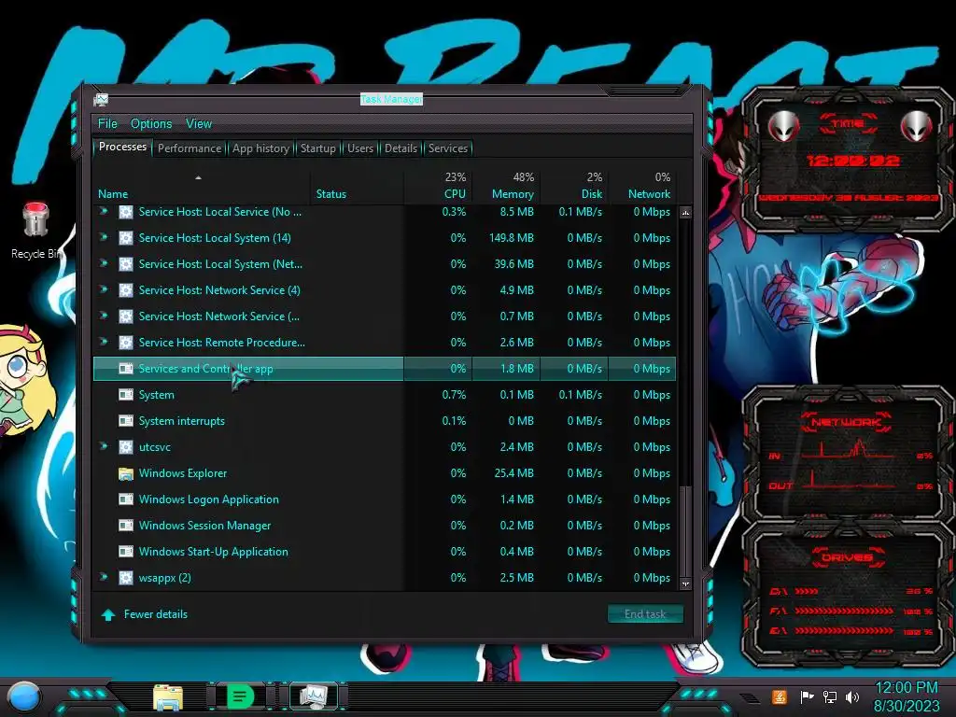This screenshot has height=717, width=956.
Task: Click the Services and Controller app icon
Action: point(126,368)
